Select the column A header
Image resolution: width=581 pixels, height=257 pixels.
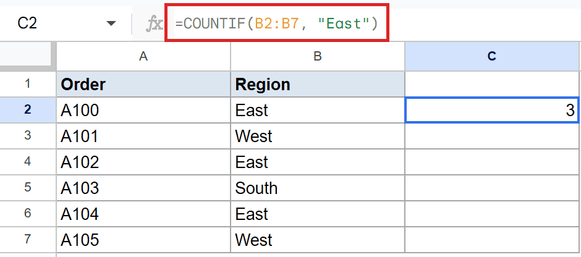tap(143, 56)
